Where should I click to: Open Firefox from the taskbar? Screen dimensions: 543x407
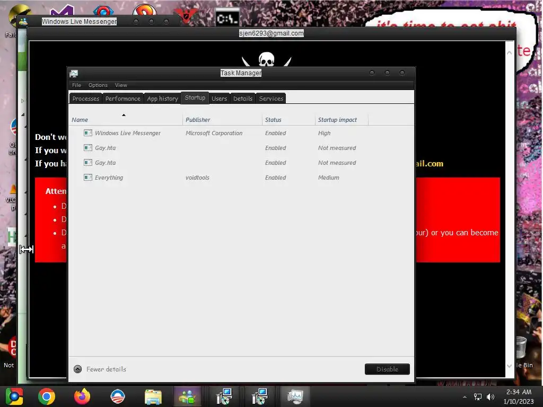pyautogui.click(x=82, y=396)
